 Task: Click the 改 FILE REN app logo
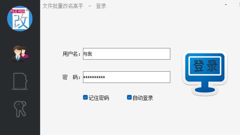(20, 19)
